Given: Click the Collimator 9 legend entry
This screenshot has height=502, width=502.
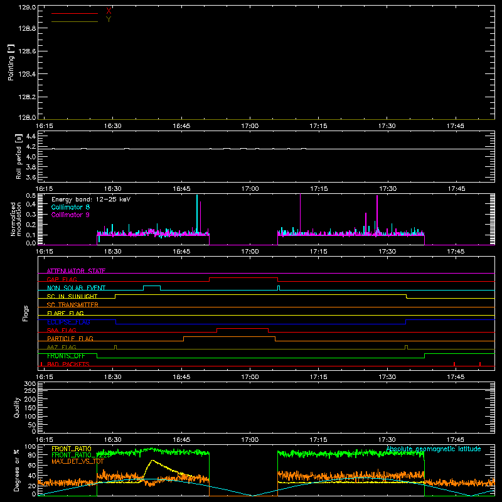Looking at the screenshot, I should (70, 215).
